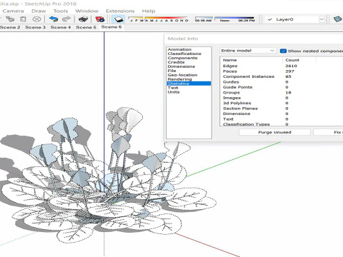Click the Purge Unused button

coord(274,132)
